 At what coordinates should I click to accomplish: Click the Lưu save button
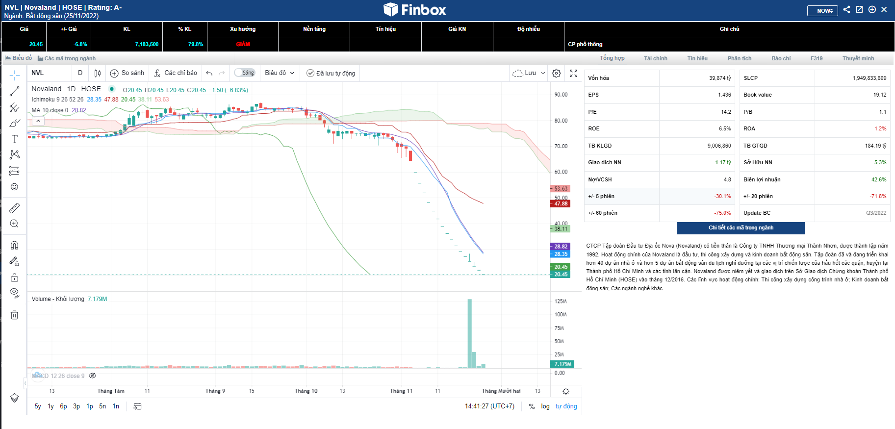pos(524,73)
